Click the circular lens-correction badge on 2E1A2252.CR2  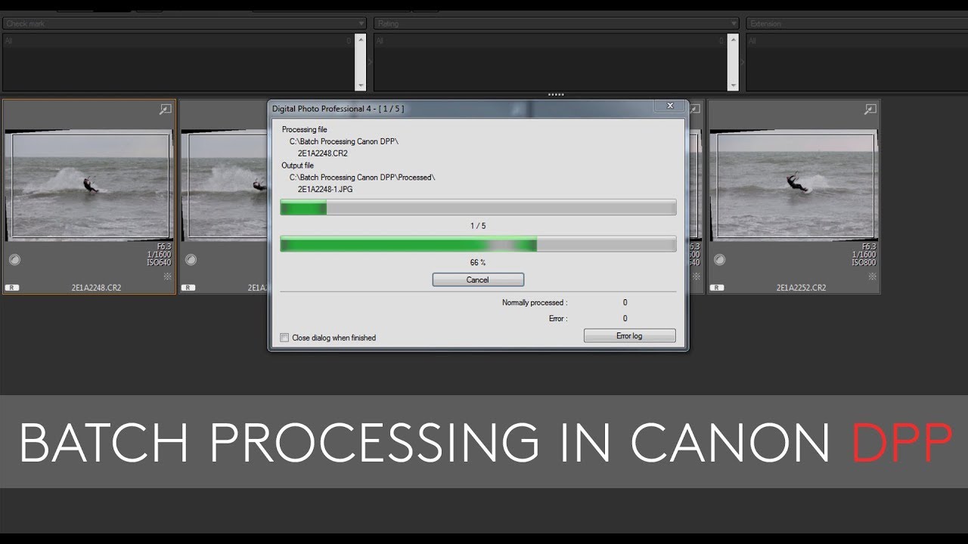click(x=719, y=260)
